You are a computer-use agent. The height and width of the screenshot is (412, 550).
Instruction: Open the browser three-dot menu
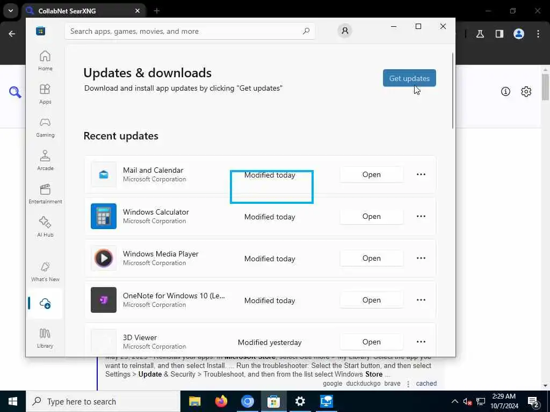coord(538,34)
